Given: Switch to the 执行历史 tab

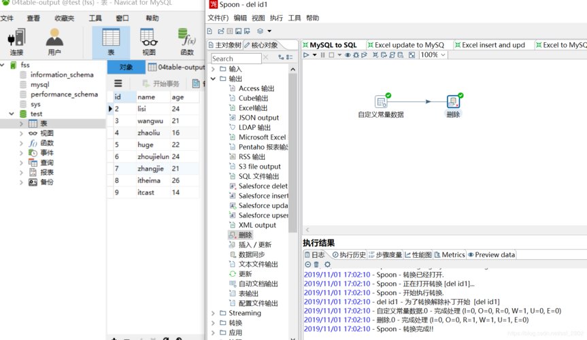Looking at the screenshot, I should tap(349, 255).
